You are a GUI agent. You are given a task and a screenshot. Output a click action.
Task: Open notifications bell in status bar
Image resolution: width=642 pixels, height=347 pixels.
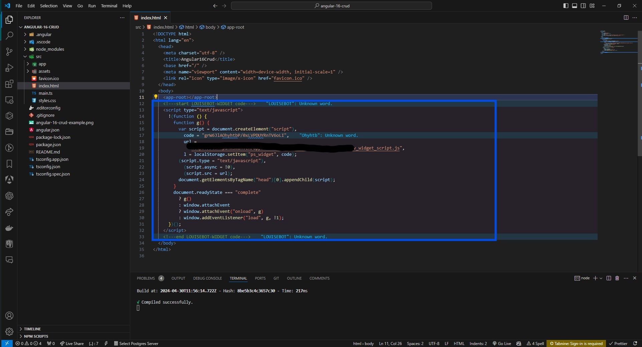point(635,343)
